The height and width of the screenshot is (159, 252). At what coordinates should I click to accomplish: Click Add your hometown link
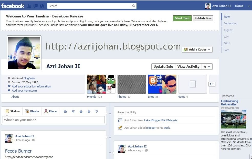[24, 91]
